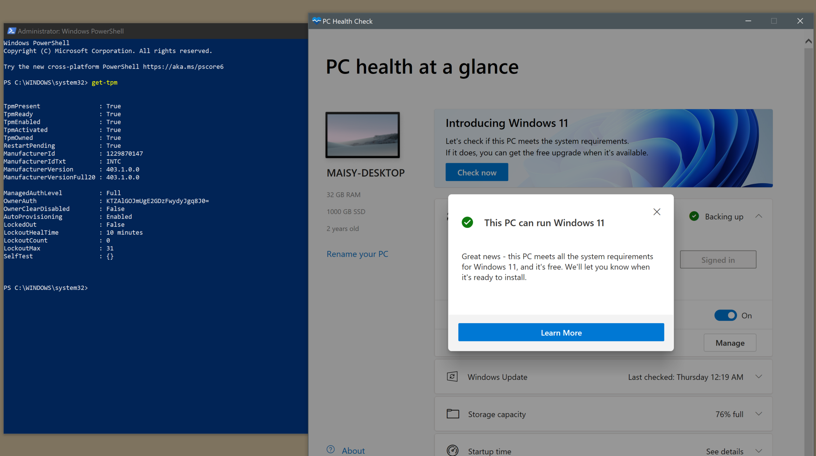
Task: Open the Rename your PC link
Action: tap(357, 254)
